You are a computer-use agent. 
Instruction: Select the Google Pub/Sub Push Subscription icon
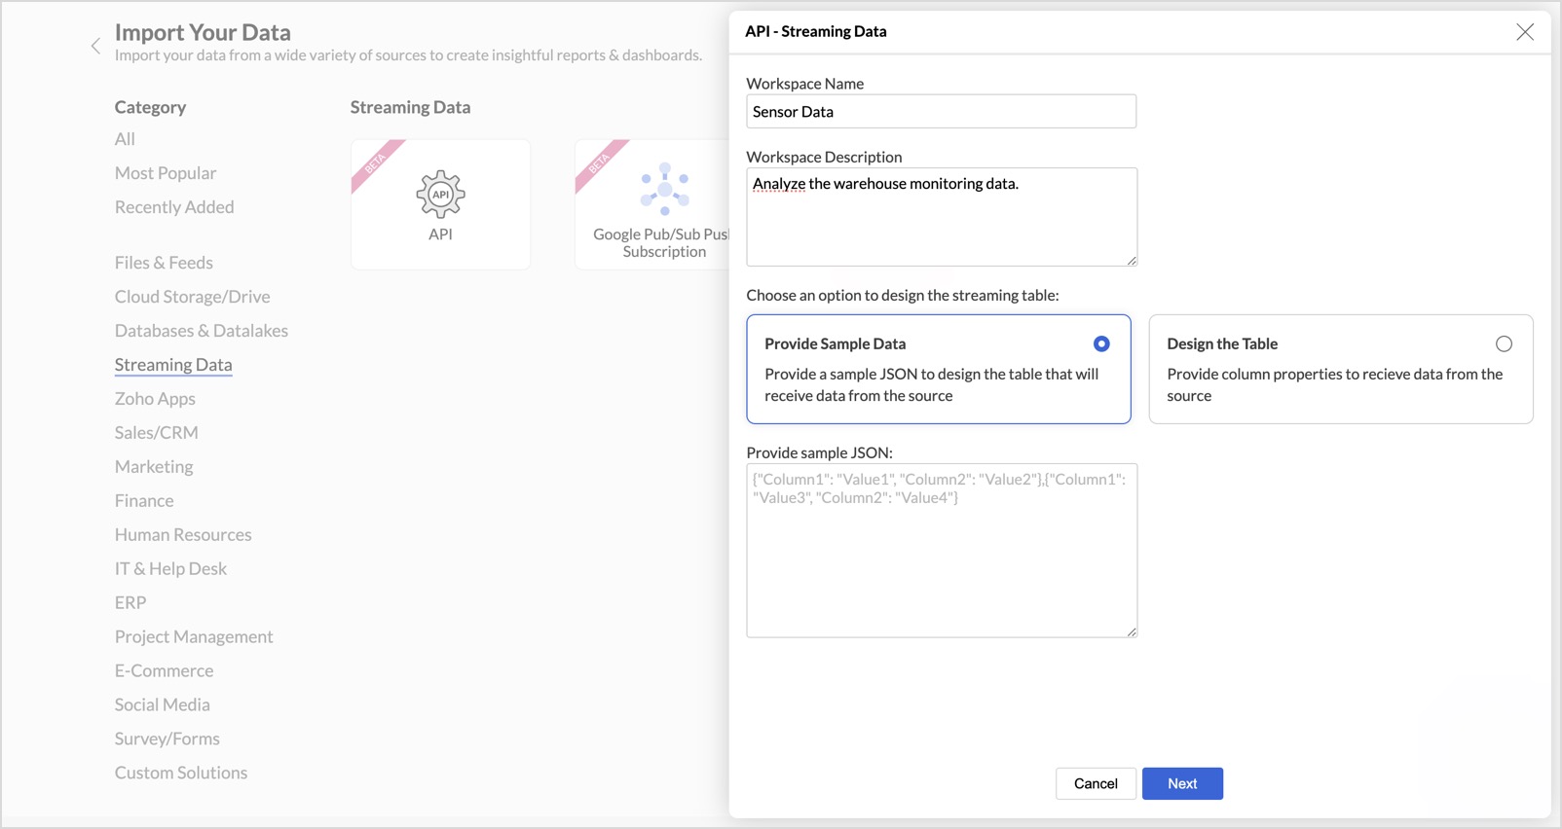(664, 189)
